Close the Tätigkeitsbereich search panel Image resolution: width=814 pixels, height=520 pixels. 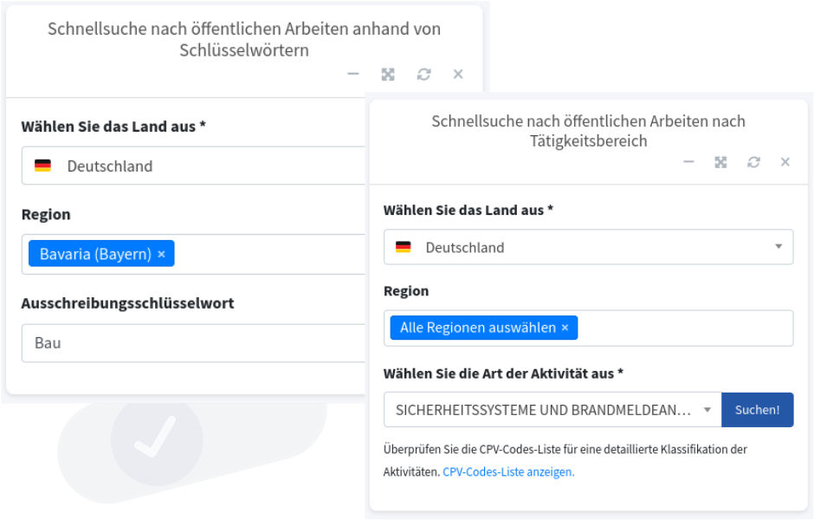[x=785, y=162]
